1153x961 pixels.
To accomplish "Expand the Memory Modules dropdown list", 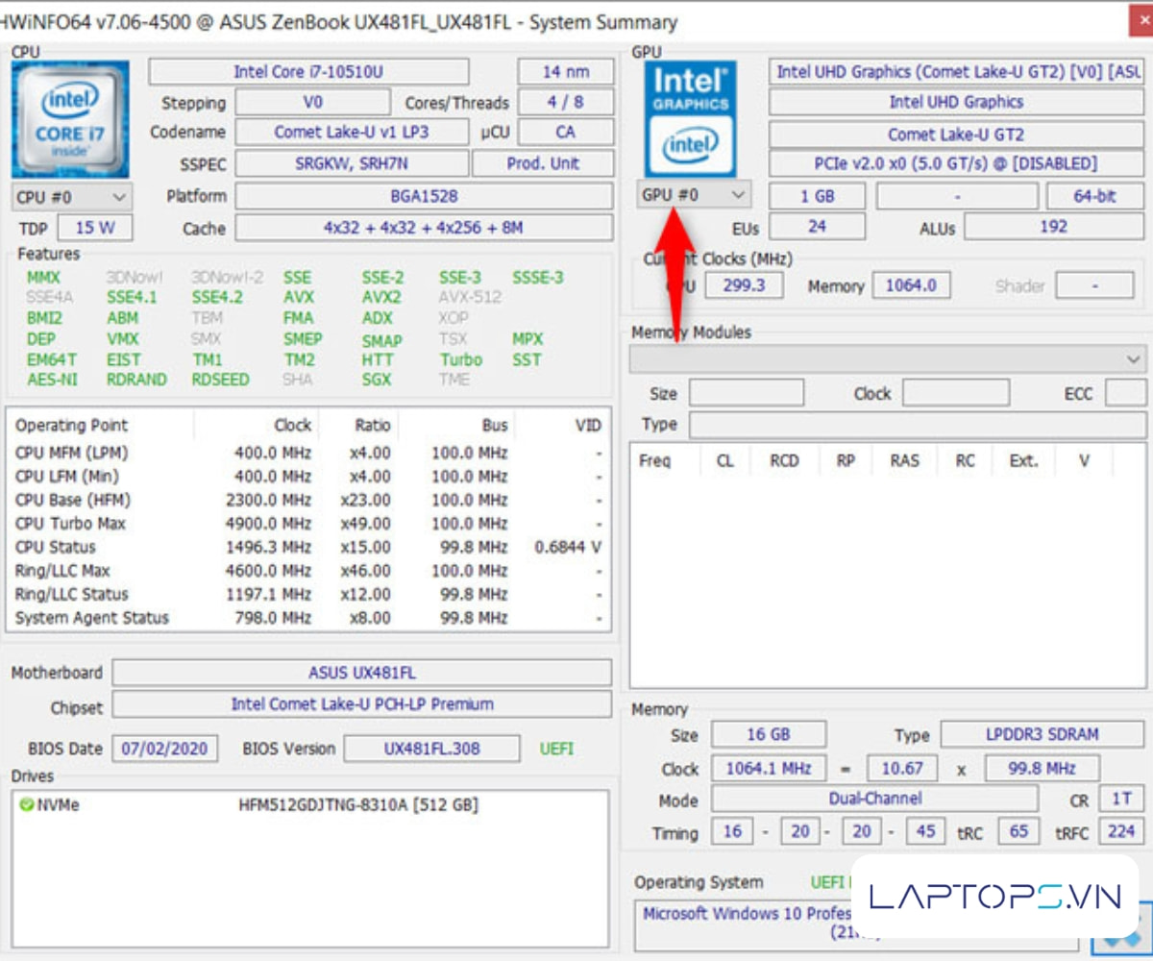I will [x=888, y=358].
